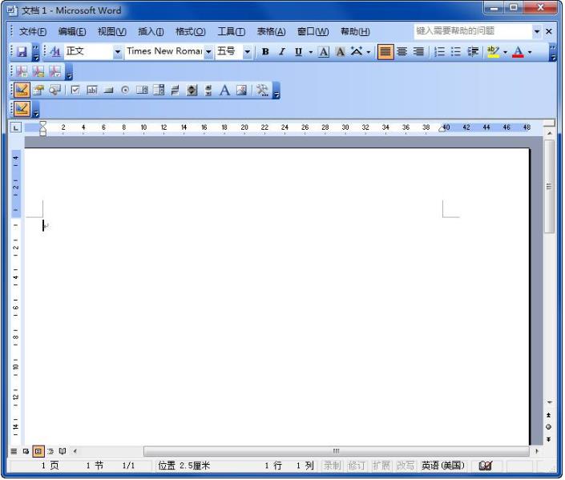Expand the Times New Roman font dropdown
Viewport: 565px width, 480px height.
pos(208,52)
